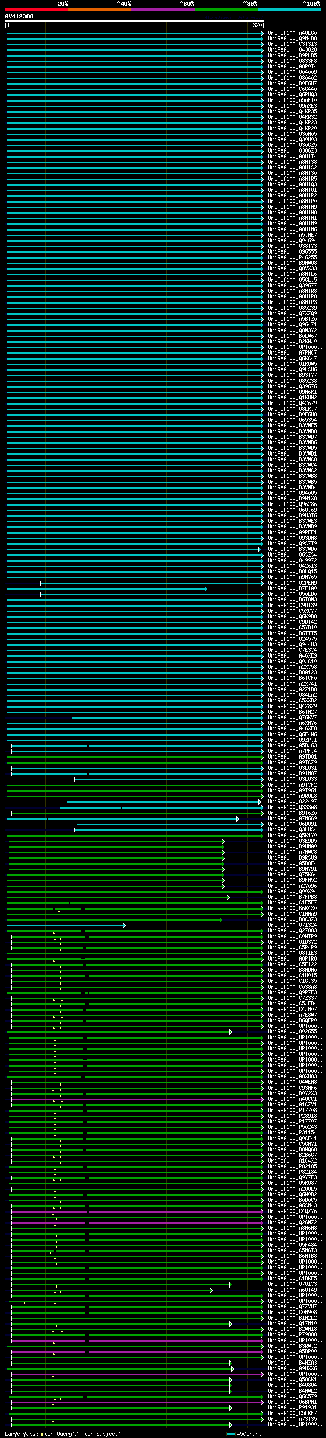
Task: Select the UniRef100_Q04694 label
Action: coord(292,241)
